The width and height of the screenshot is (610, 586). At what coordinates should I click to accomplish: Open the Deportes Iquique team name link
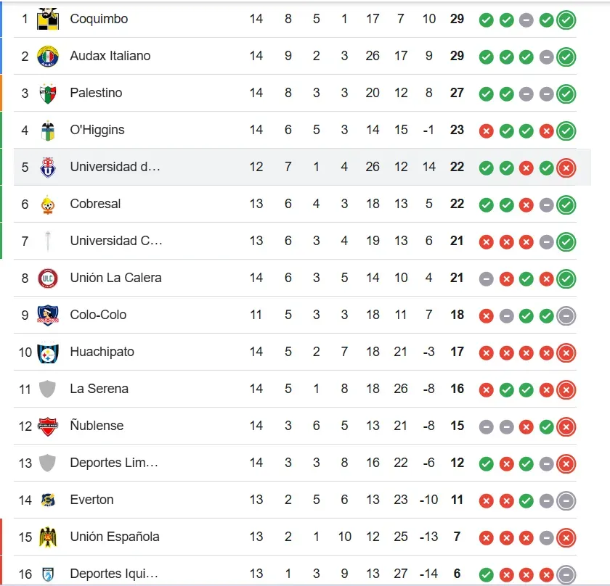coord(114,574)
